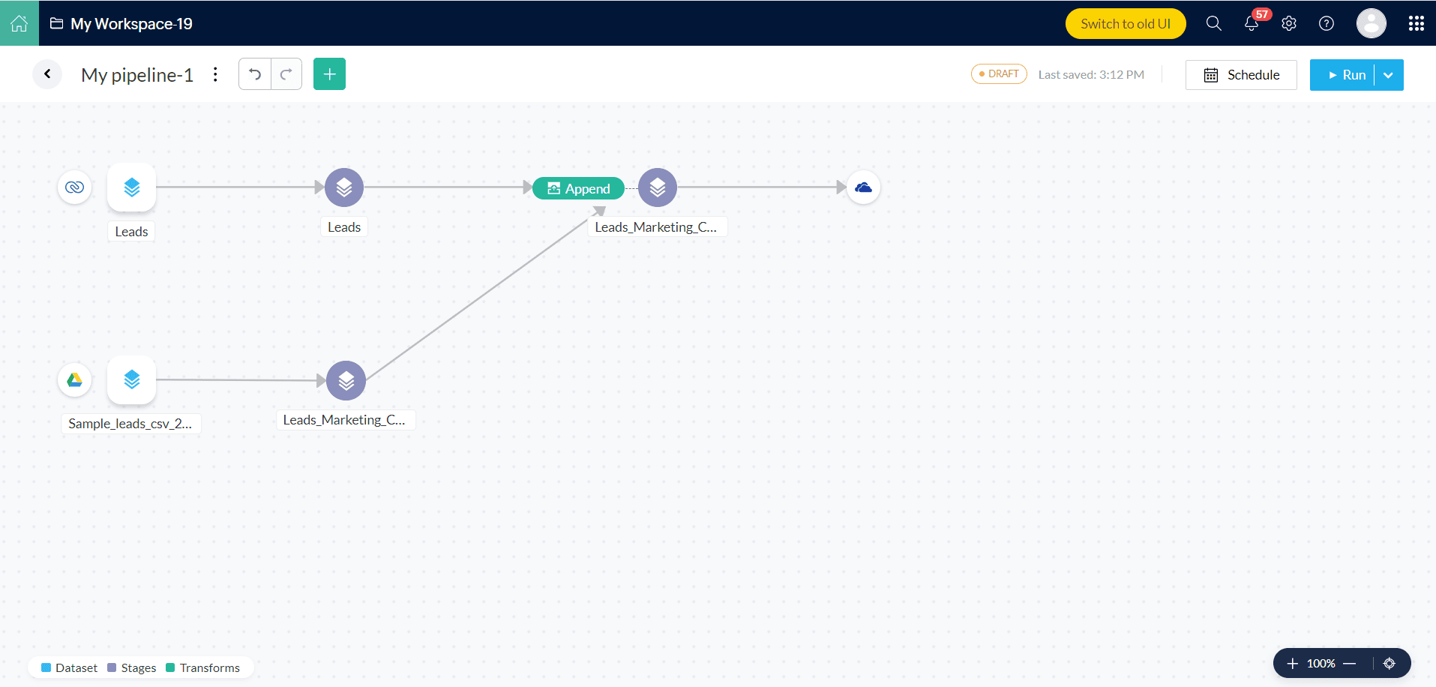Viewport: 1436px width, 687px height.
Task: Select the Leads stage node
Action: [344, 187]
